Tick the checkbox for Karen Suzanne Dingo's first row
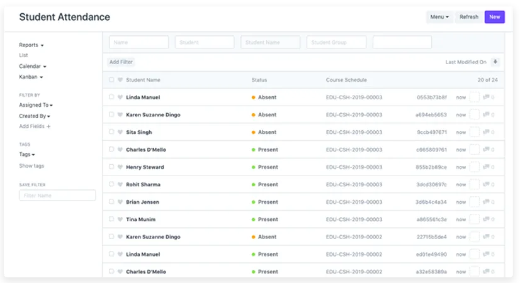 pos(111,115)
